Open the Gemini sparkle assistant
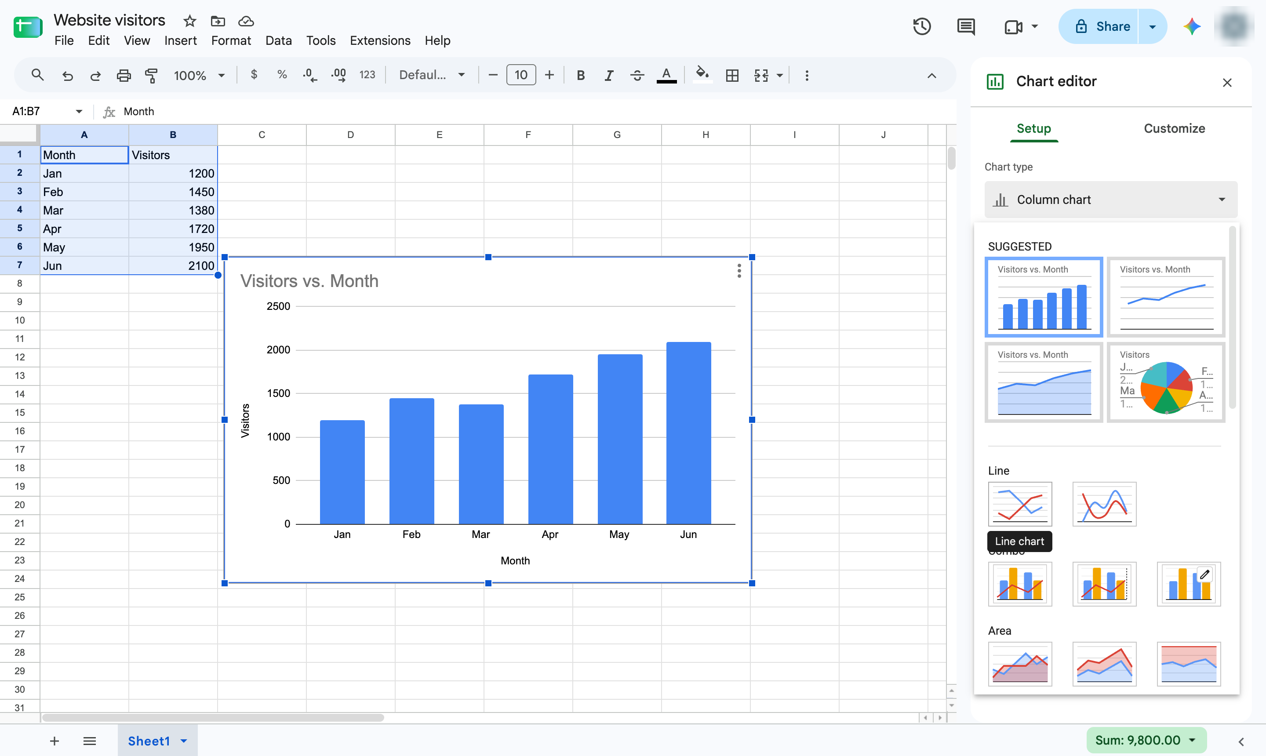This screenshot has height=756, width=1266. [x=1192, y=26]
